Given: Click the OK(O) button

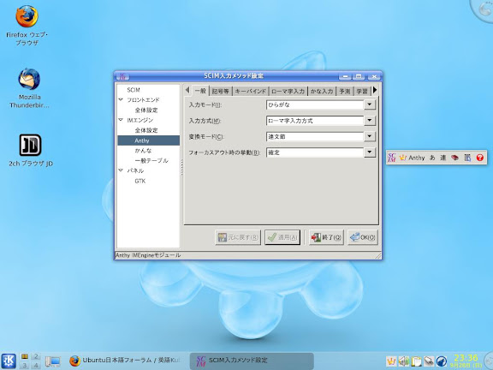Looking at the screenshot, I should pyautogui.click(x=363, y=237).
